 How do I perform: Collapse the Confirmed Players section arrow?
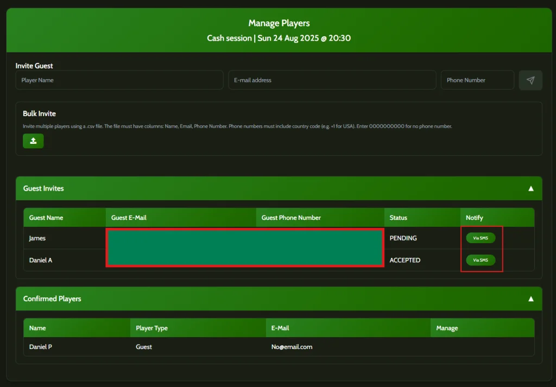click(530, 299)
